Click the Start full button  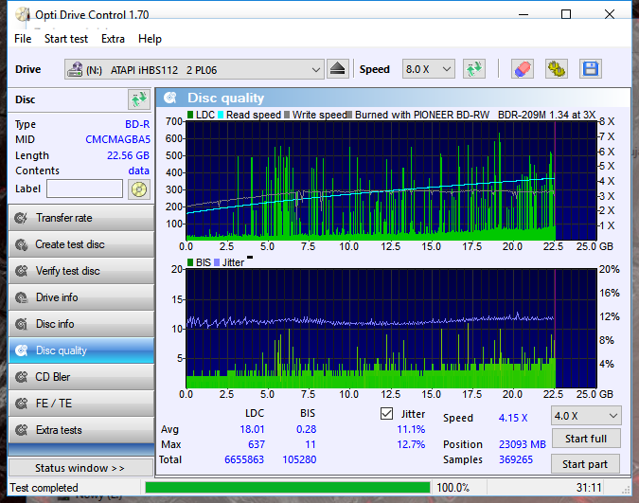(x=586, y=439)
